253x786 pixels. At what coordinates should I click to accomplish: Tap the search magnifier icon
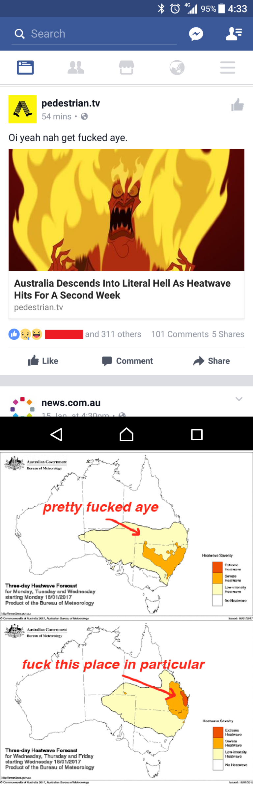(20, 34)
